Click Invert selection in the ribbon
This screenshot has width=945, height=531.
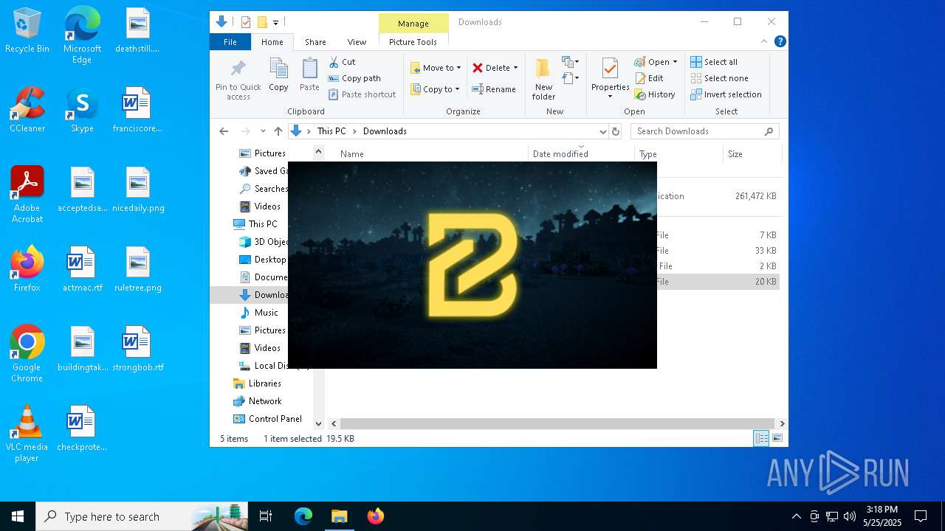726,94
